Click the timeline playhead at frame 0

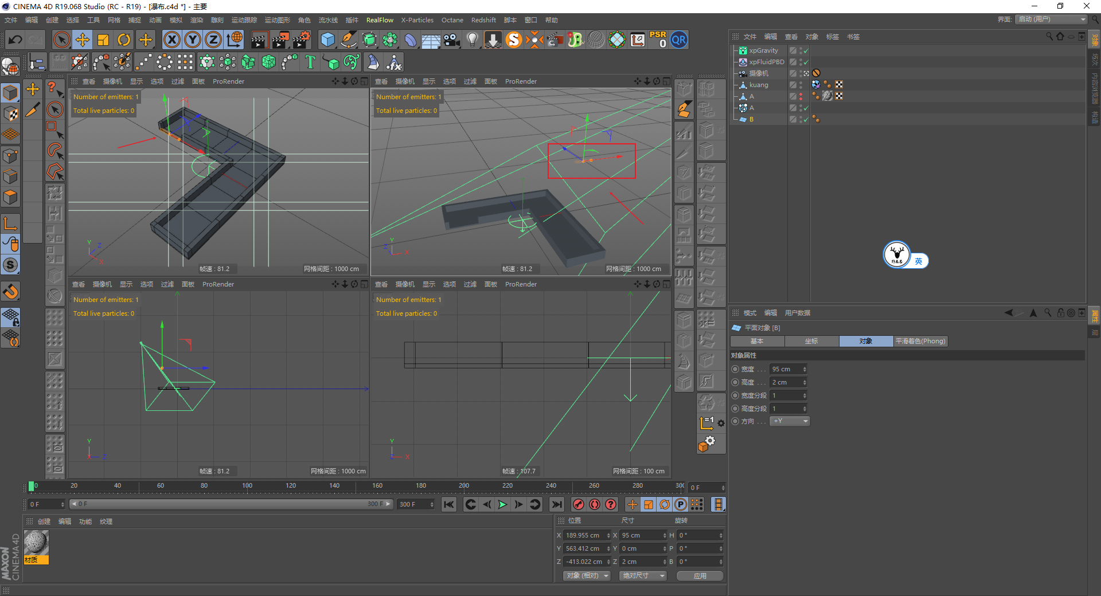click(31, 486)
